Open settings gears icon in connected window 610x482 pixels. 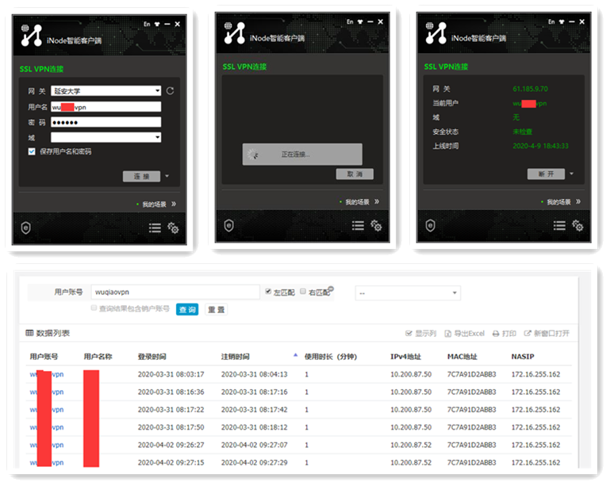577,225
